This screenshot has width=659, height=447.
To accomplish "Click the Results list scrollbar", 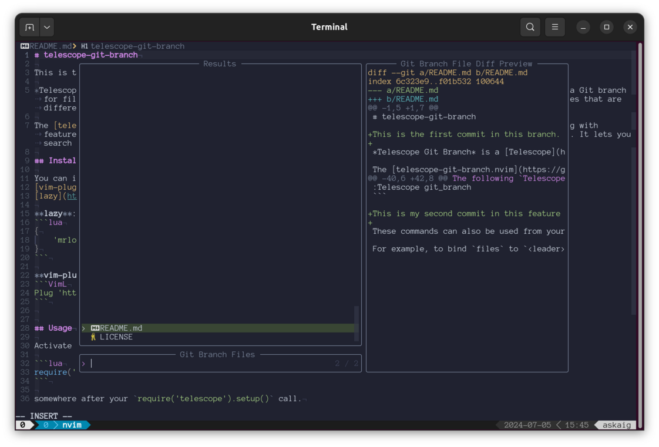I will coord(357,324).
